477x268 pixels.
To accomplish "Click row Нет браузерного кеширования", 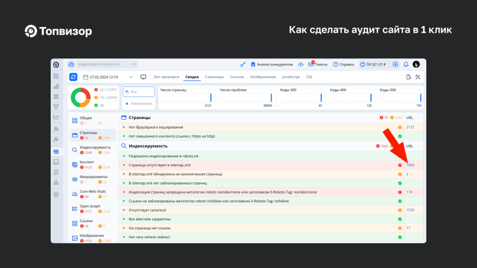I will click(271, 127).
